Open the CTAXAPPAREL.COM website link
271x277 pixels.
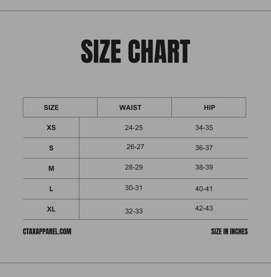click(47, 232)
